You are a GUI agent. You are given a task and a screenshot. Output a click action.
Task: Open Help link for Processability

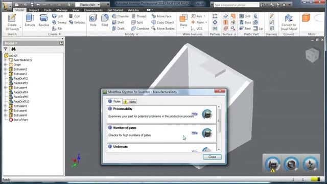(x=195, y=114)
